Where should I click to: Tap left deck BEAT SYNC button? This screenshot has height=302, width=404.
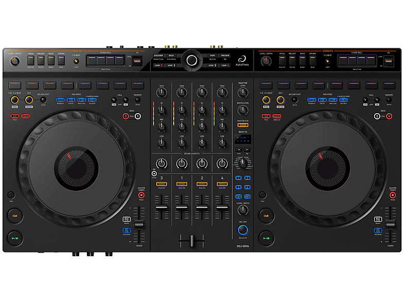tap(126, 219)
